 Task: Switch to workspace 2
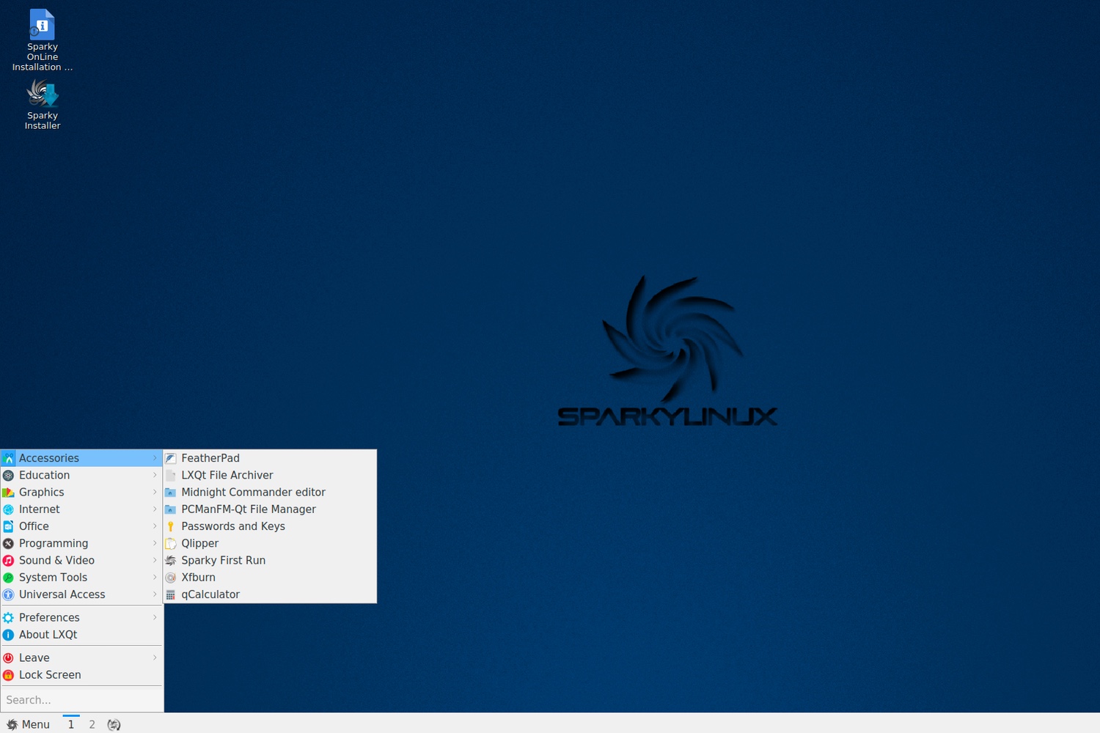pyautogui.click(x=92, y=724)
